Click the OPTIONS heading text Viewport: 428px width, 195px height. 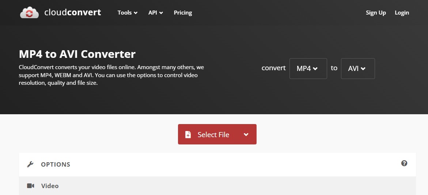(56, 164)
